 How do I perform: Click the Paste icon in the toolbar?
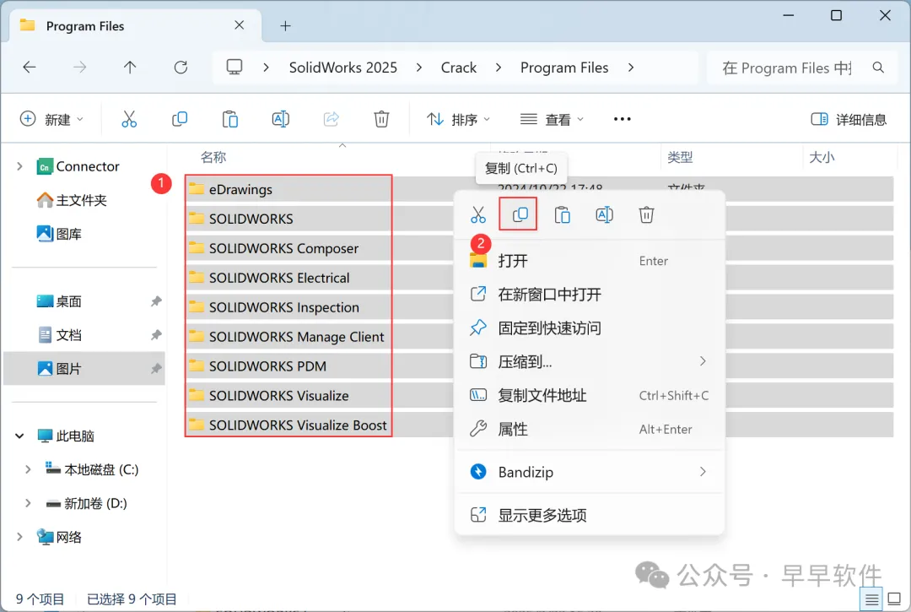(x=230, y=119)
